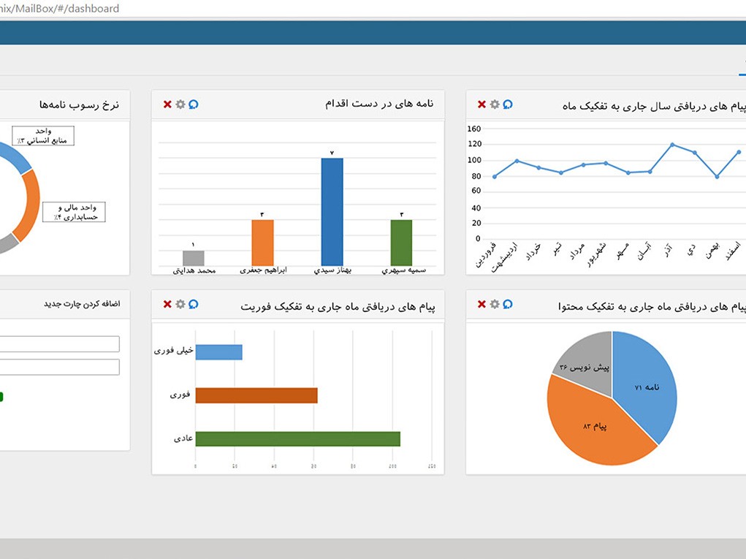746x559 pixels.
Task: Click the peak data point for آذر
Action: 672,145
